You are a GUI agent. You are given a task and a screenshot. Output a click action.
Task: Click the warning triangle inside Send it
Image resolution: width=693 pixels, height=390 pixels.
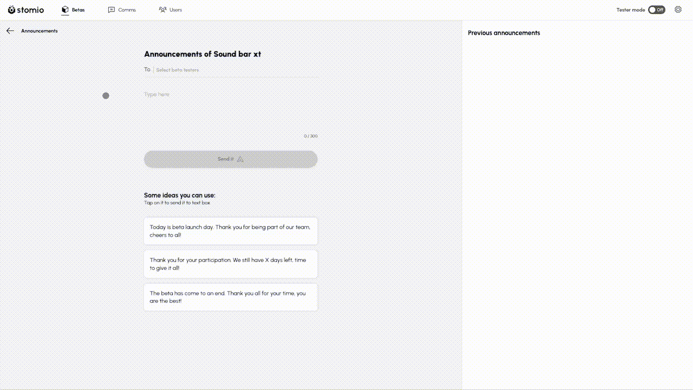click(240, 159)
